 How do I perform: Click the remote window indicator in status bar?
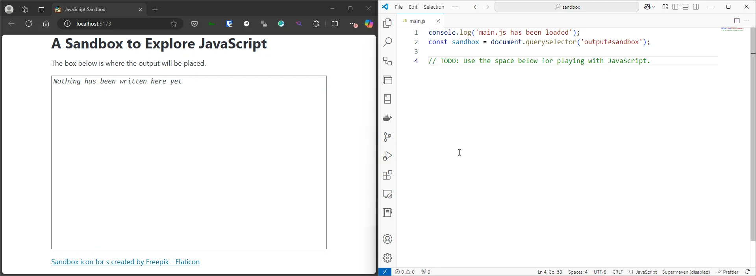pyautogui.click(x=385, y=272)
